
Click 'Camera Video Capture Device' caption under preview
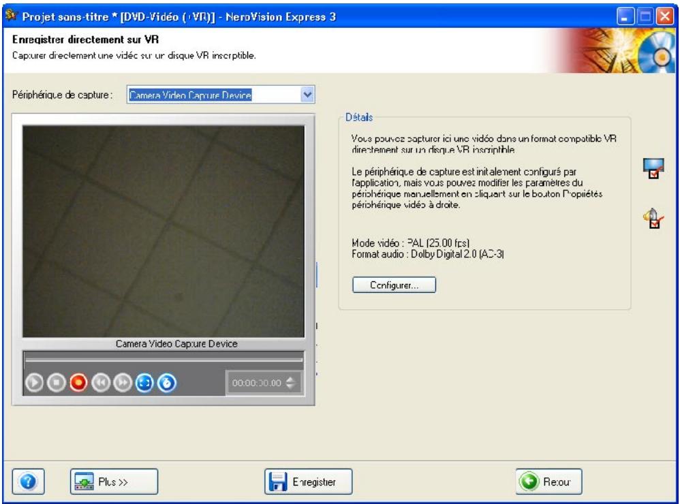tap(176, 344)
